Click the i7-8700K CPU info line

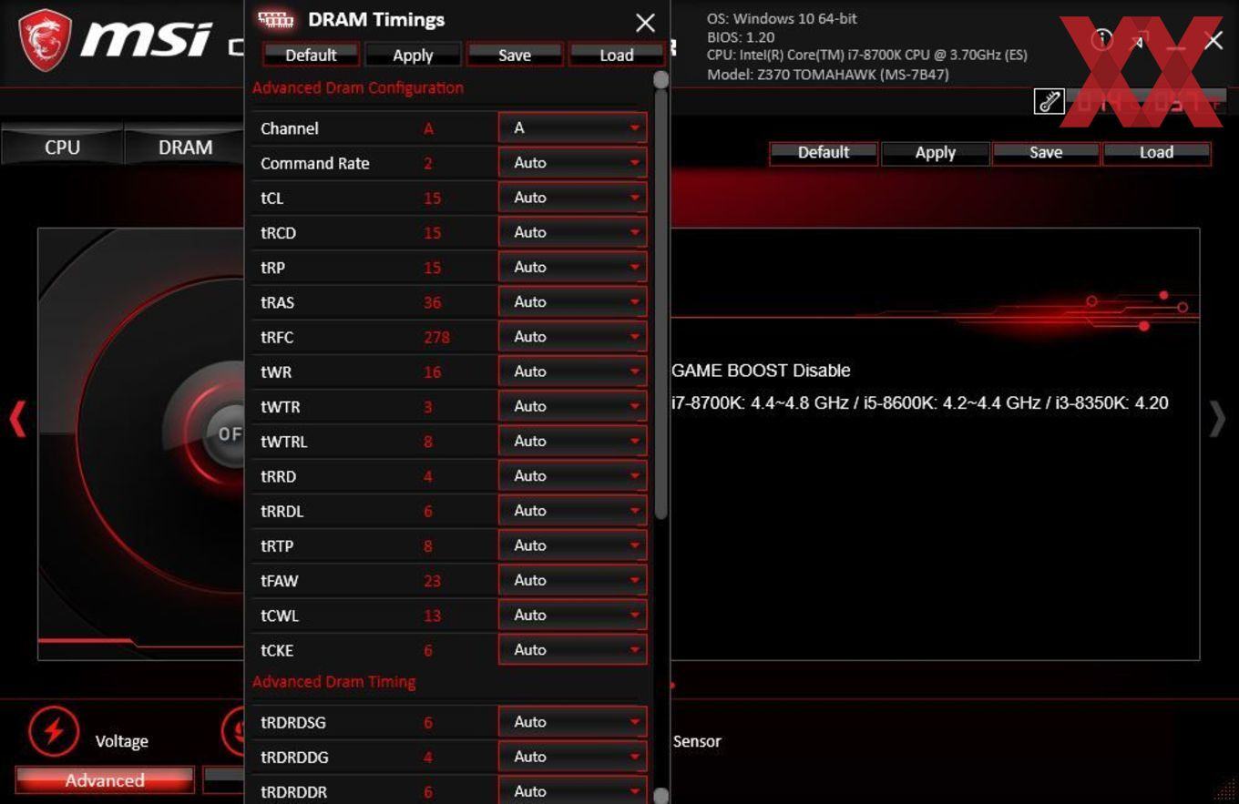(x=867, y=55)
